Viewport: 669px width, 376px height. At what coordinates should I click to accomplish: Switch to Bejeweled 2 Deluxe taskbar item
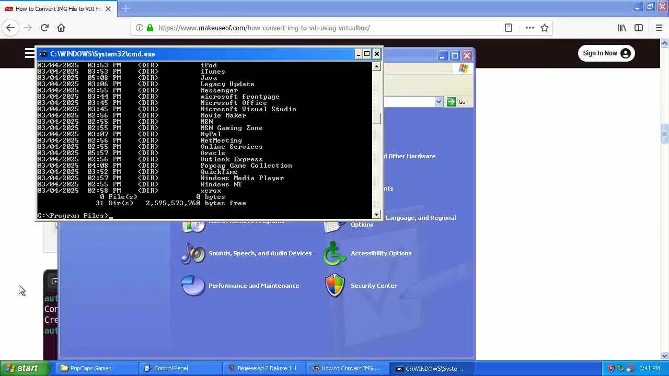264,368
